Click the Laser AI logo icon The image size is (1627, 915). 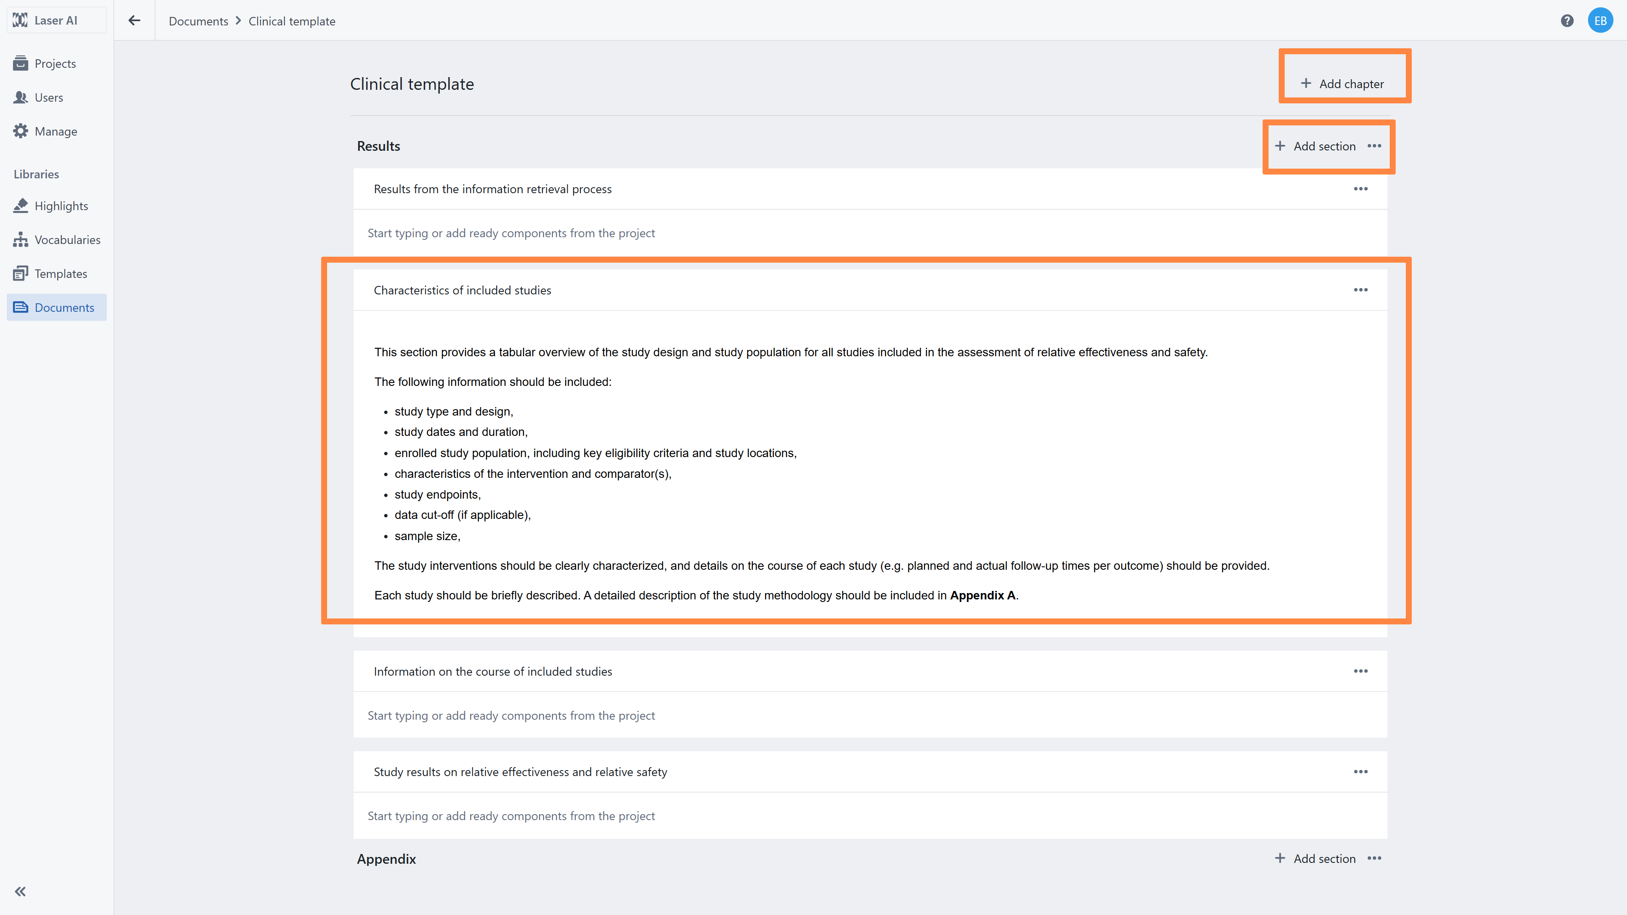[x=20, y=20]
